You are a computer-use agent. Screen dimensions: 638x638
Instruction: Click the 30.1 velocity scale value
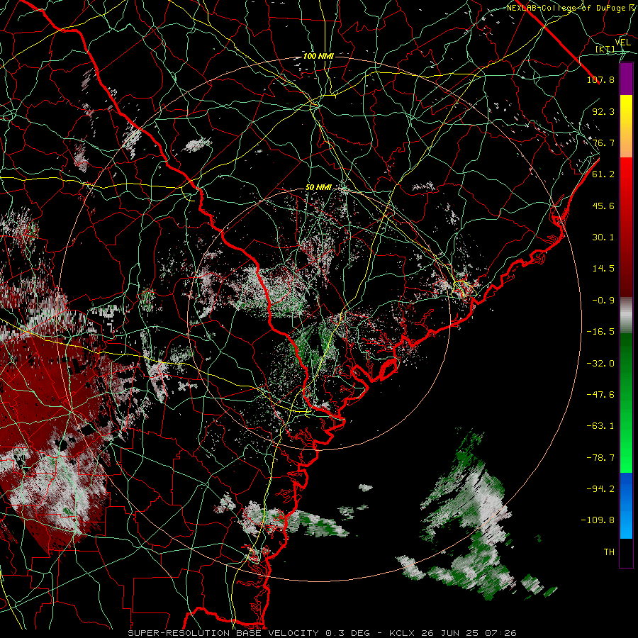[x=603, y=237]
